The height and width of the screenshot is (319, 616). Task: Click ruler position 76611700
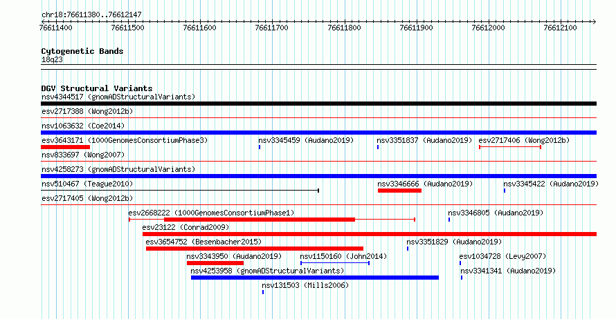point(272,28)
